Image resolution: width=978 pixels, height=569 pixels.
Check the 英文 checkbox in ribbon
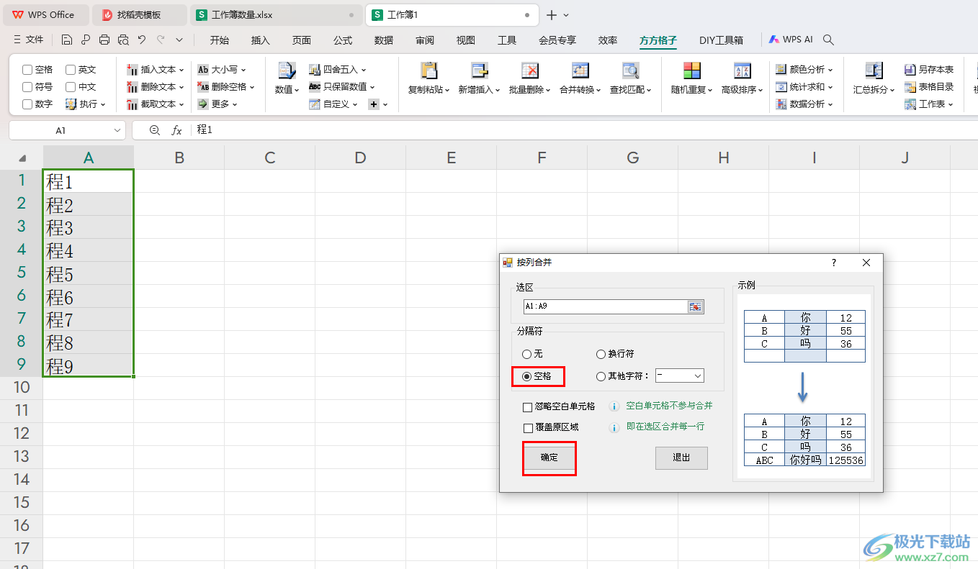tap(71, 70)
